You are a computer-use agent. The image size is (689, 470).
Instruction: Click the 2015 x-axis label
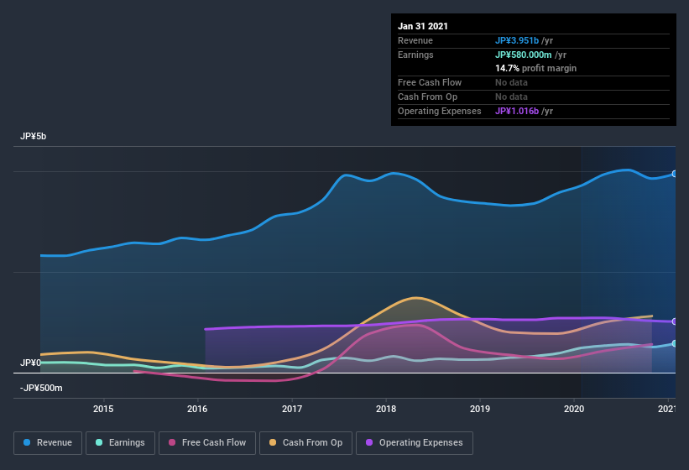(103, 409)
